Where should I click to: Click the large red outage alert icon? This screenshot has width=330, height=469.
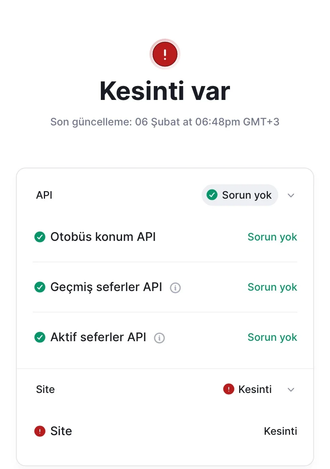165,54
